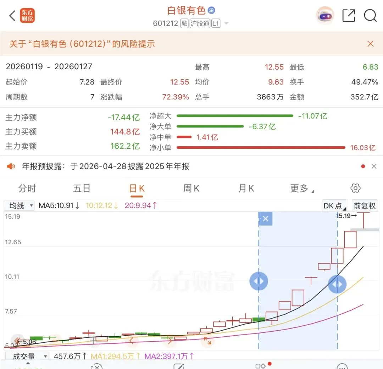Tap the 15.19 high price marker
Viewport: 383px width, 369px height.
[x=346, y=216]
